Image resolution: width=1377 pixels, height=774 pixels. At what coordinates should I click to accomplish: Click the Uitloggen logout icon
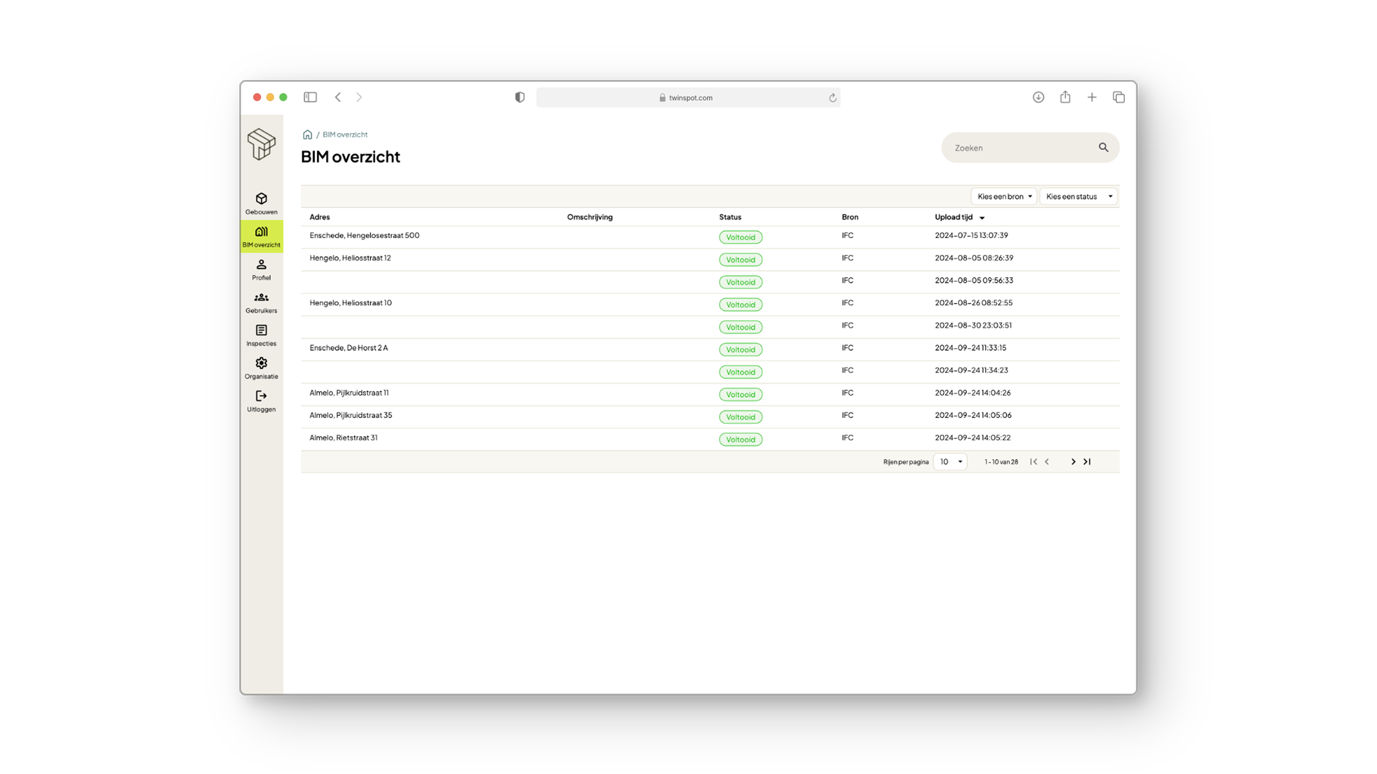(x=261, y=396)
